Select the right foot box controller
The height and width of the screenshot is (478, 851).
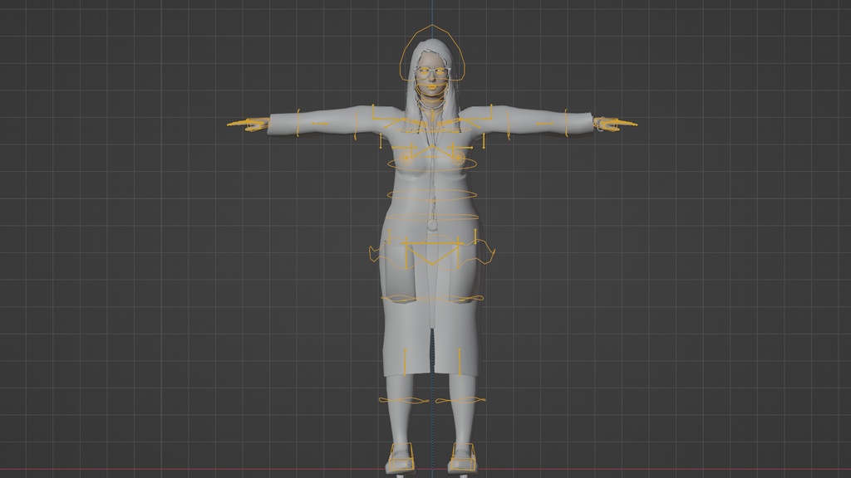[x=463, y=456]
